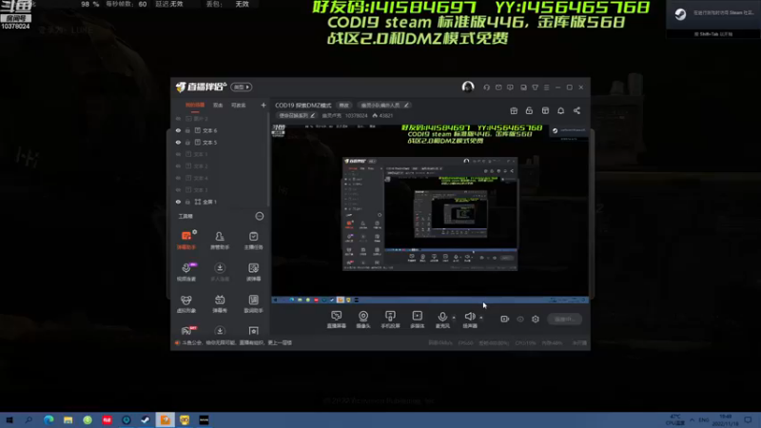761x428 pixels.
Task: Select the first scene tab highlighted in red
Action: (x=195, y=106)
